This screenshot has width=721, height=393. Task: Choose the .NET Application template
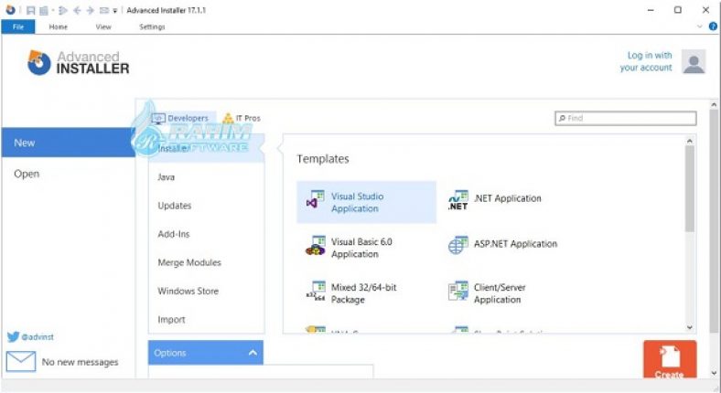(x=507, y=198)
